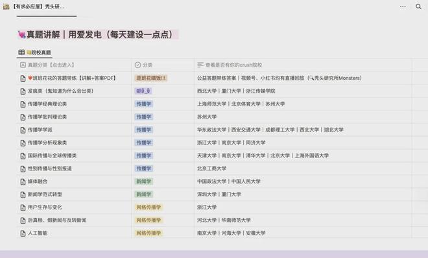Click page icon of 传播学批判理论类 row
Image resolution: width=428 pixels, height=258 pixels.
(23, 117)
